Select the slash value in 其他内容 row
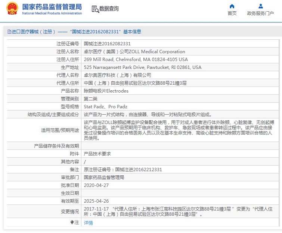The image size is (282, 233). click(x=85, y=162)
